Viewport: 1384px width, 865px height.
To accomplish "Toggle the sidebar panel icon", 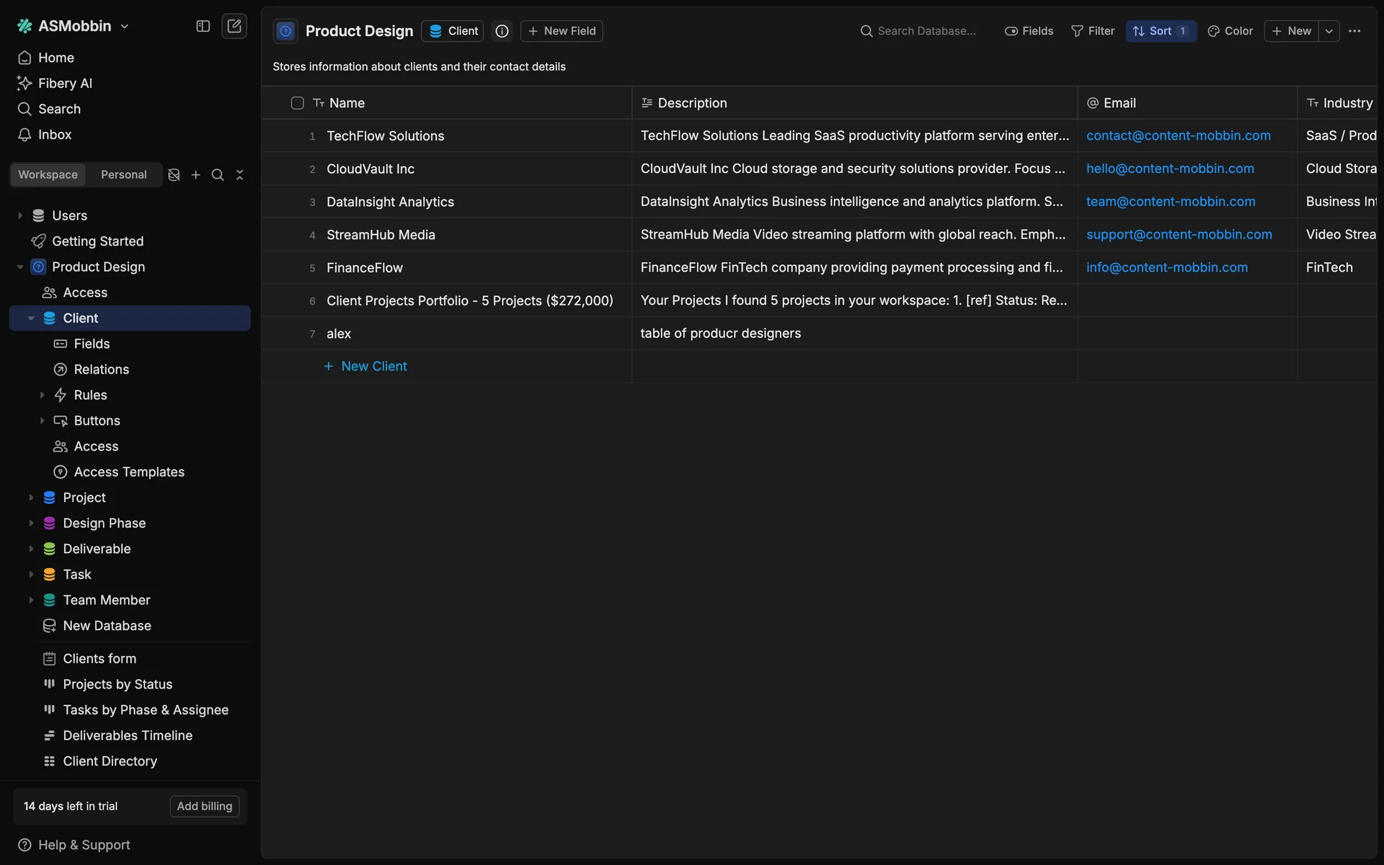I will pos(203,26).
